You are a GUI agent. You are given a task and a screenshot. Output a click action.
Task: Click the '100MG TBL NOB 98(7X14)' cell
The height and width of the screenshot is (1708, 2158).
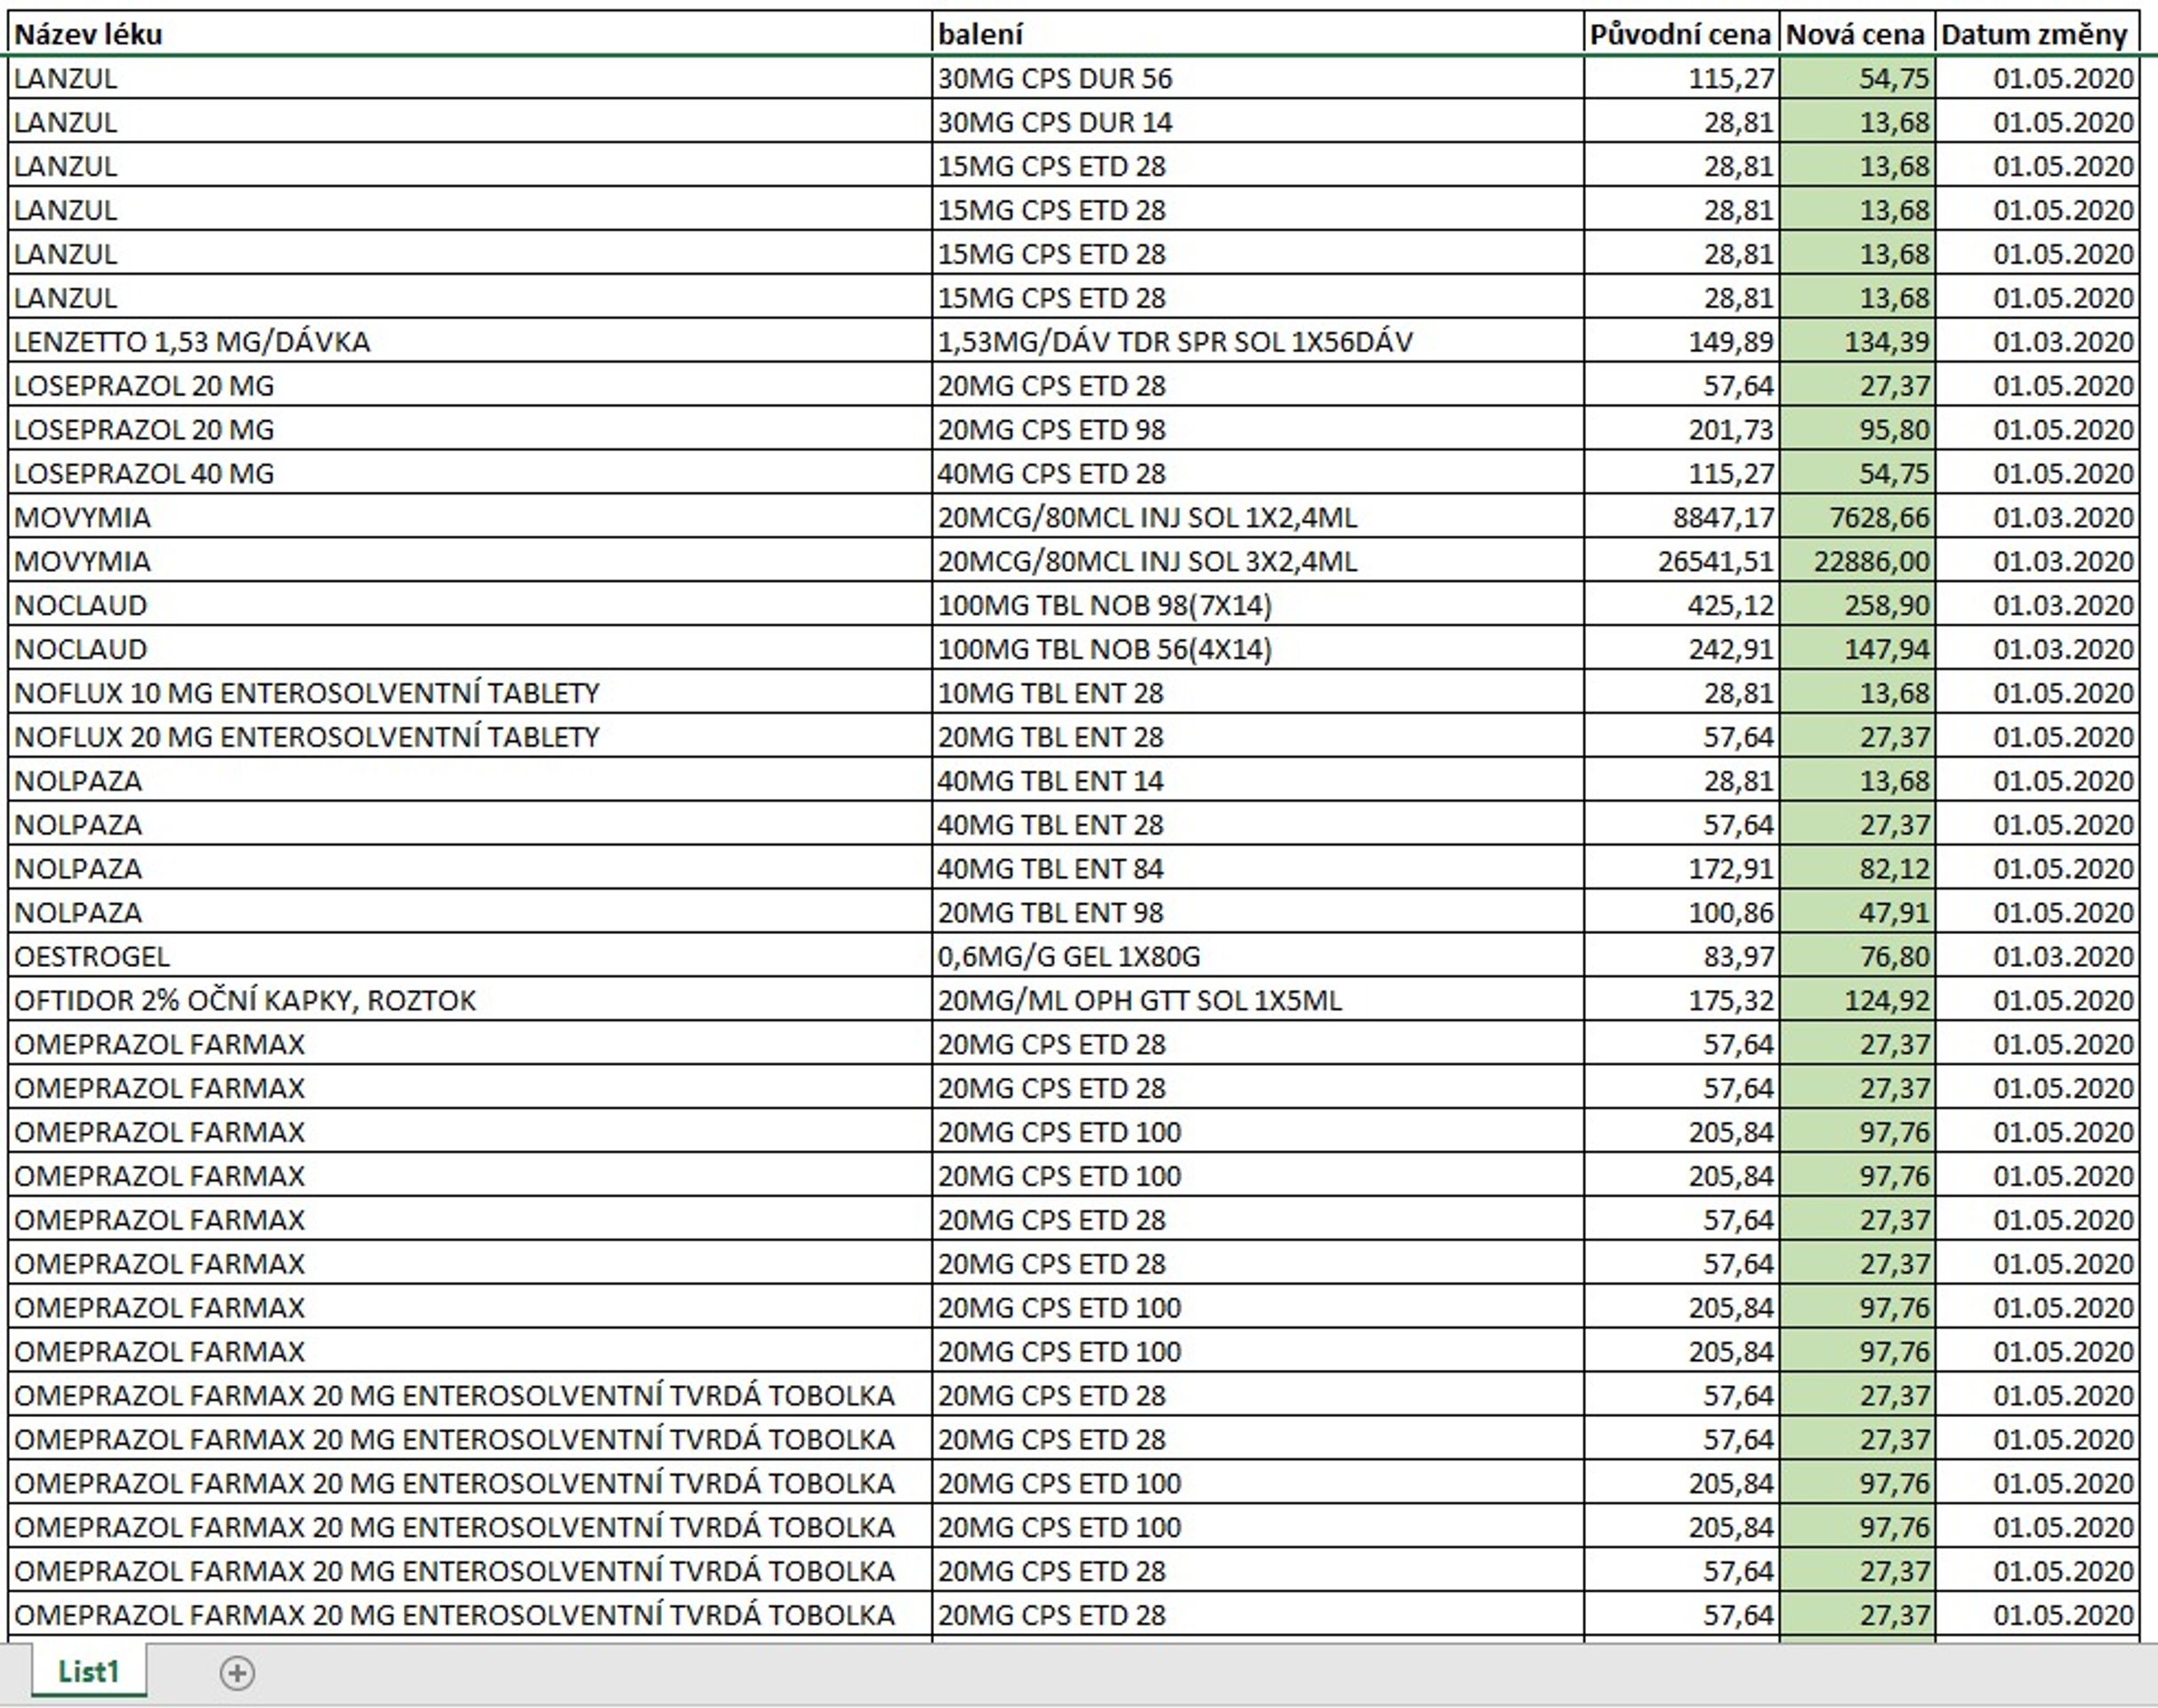click(x=1258, y=606)
